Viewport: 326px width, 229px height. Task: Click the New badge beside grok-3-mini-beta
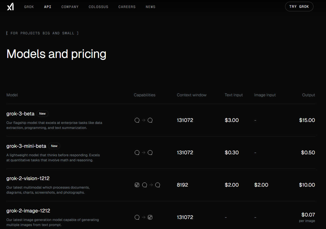point(54,146)
